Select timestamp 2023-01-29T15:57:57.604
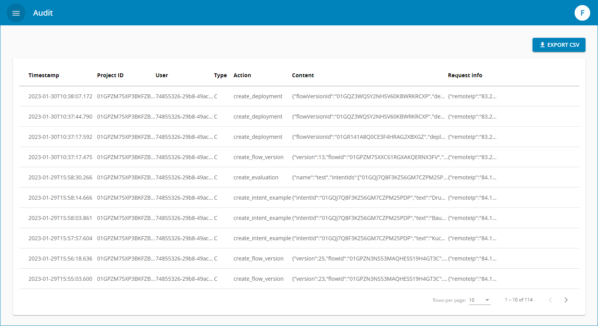 tap(60, 238)
